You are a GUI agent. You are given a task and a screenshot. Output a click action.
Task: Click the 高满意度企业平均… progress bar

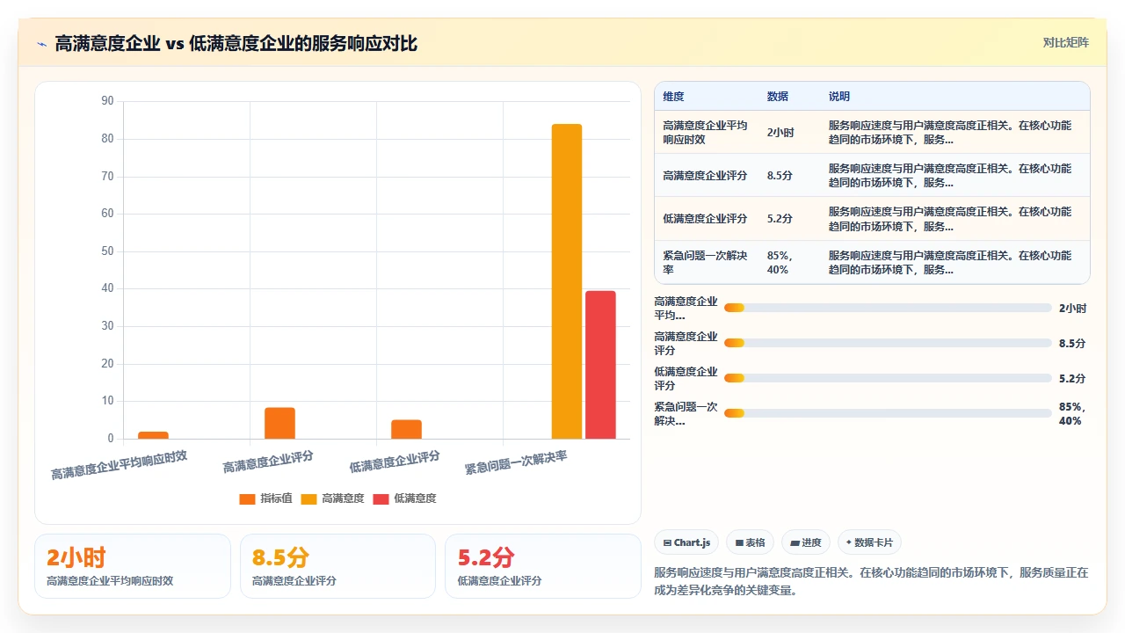(888, 308)
